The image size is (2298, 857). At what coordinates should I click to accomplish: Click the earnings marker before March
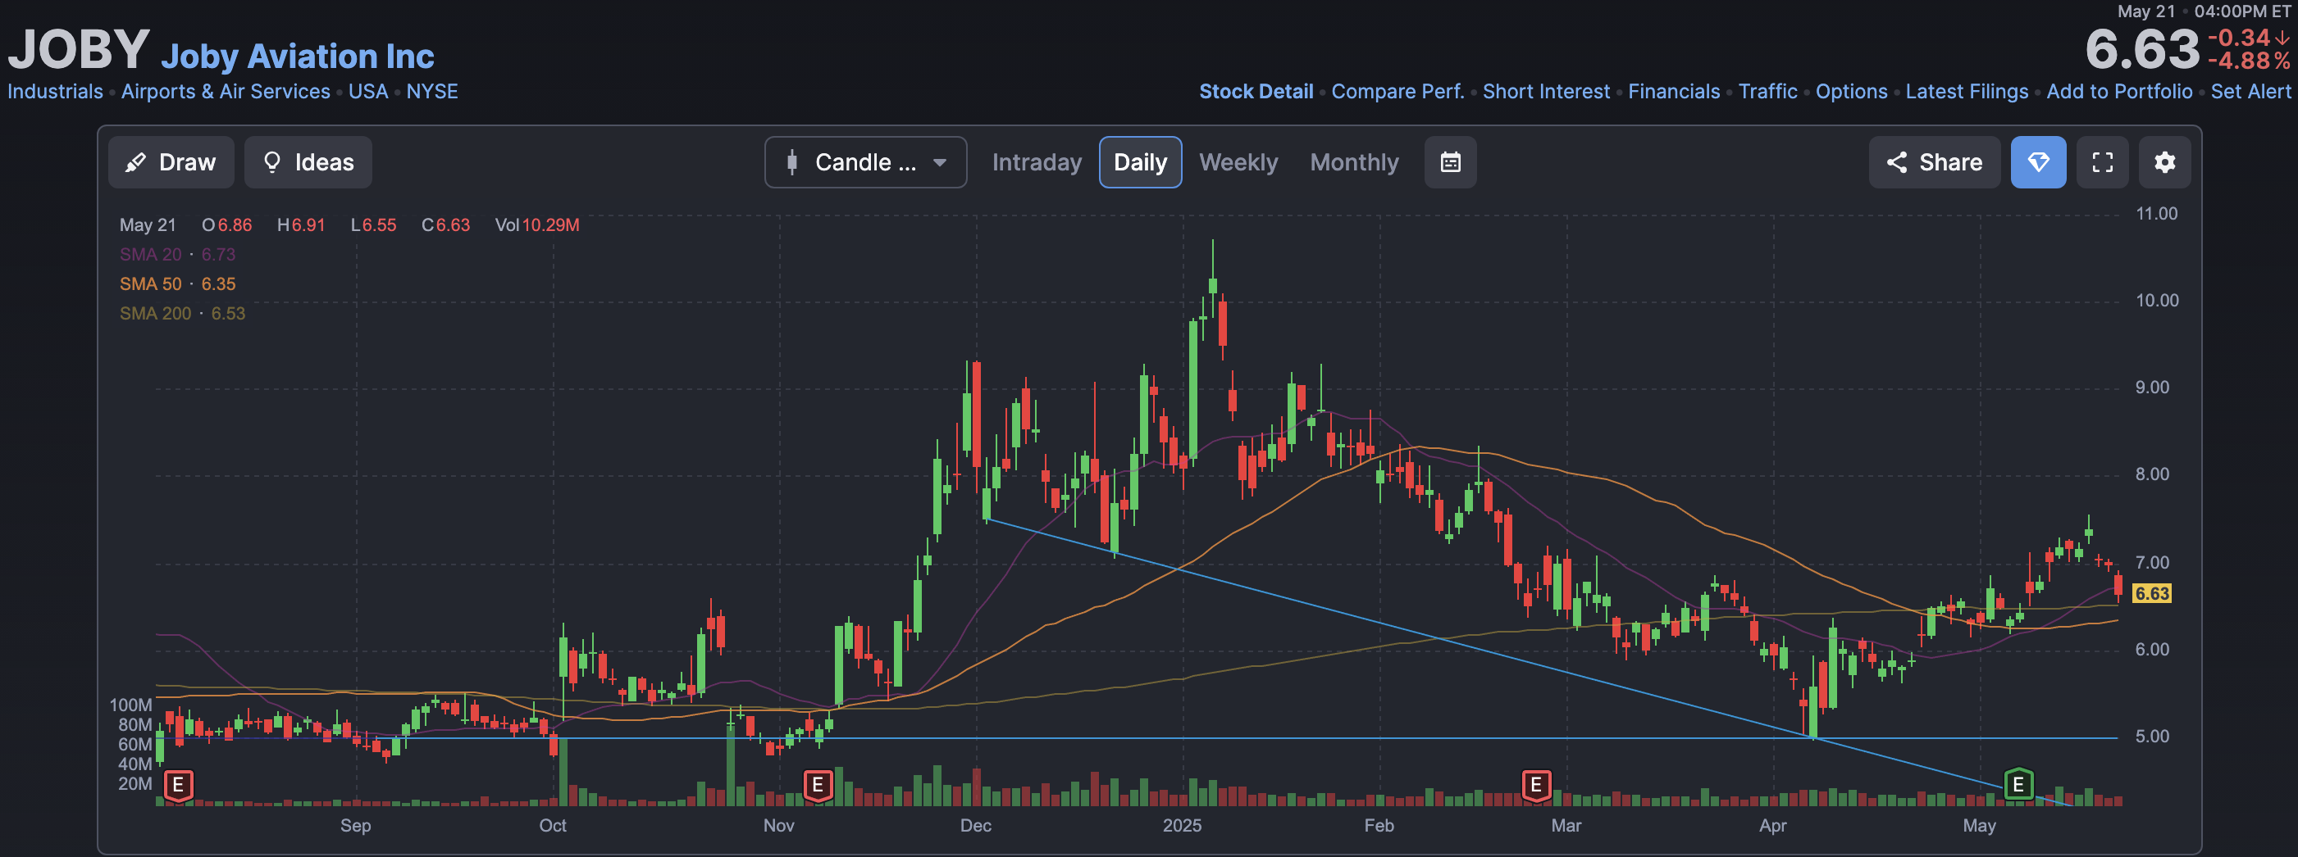pyautogui.click(x=1536, y=785)
